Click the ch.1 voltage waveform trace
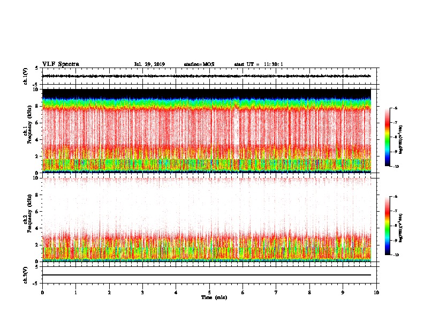Viewport: 424px width, 328px height. coord(206,76)
